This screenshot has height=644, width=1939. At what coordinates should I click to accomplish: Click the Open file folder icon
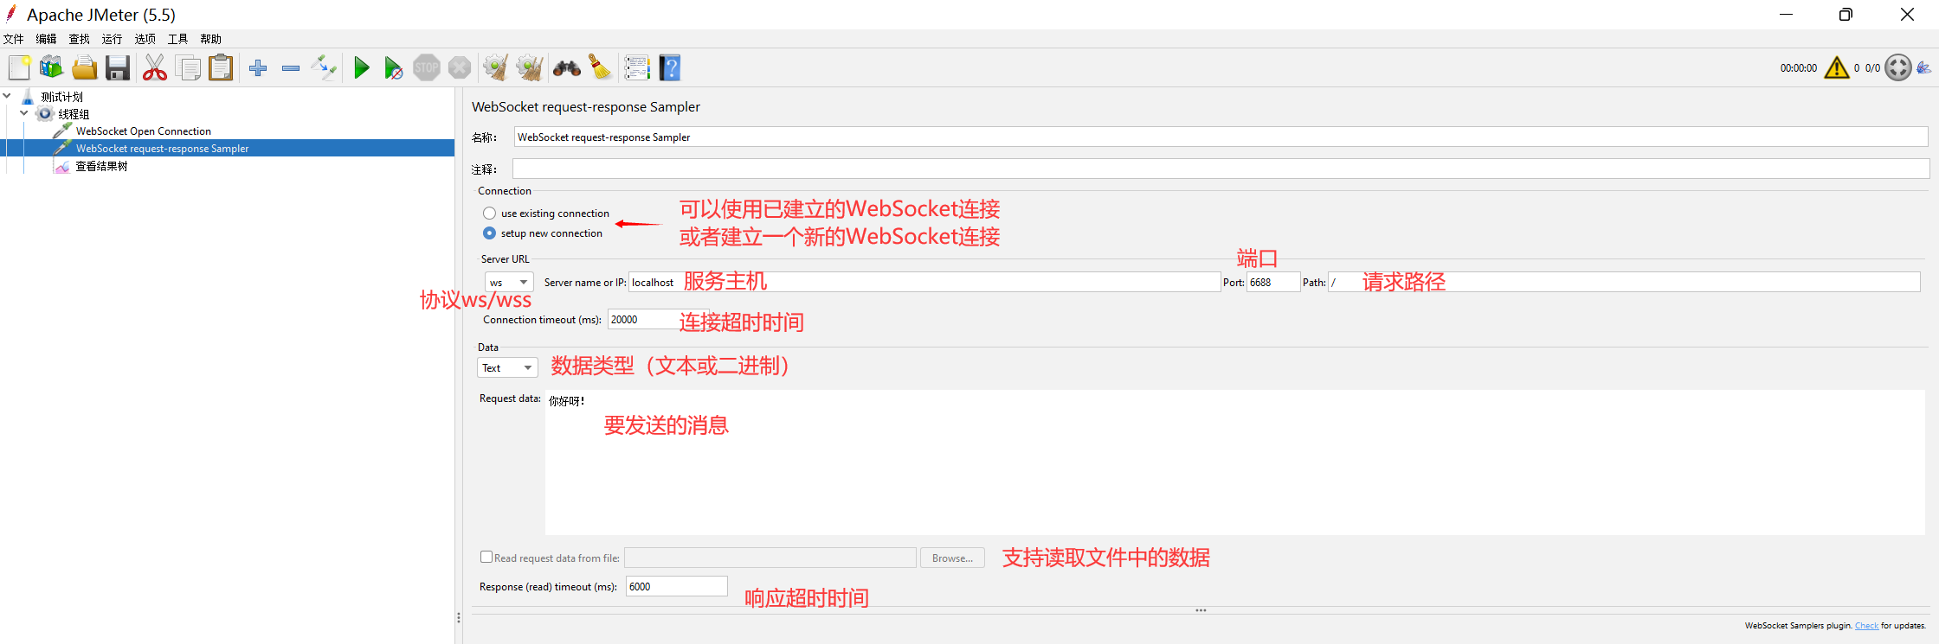pyautogui.click(x=85, y=67)
